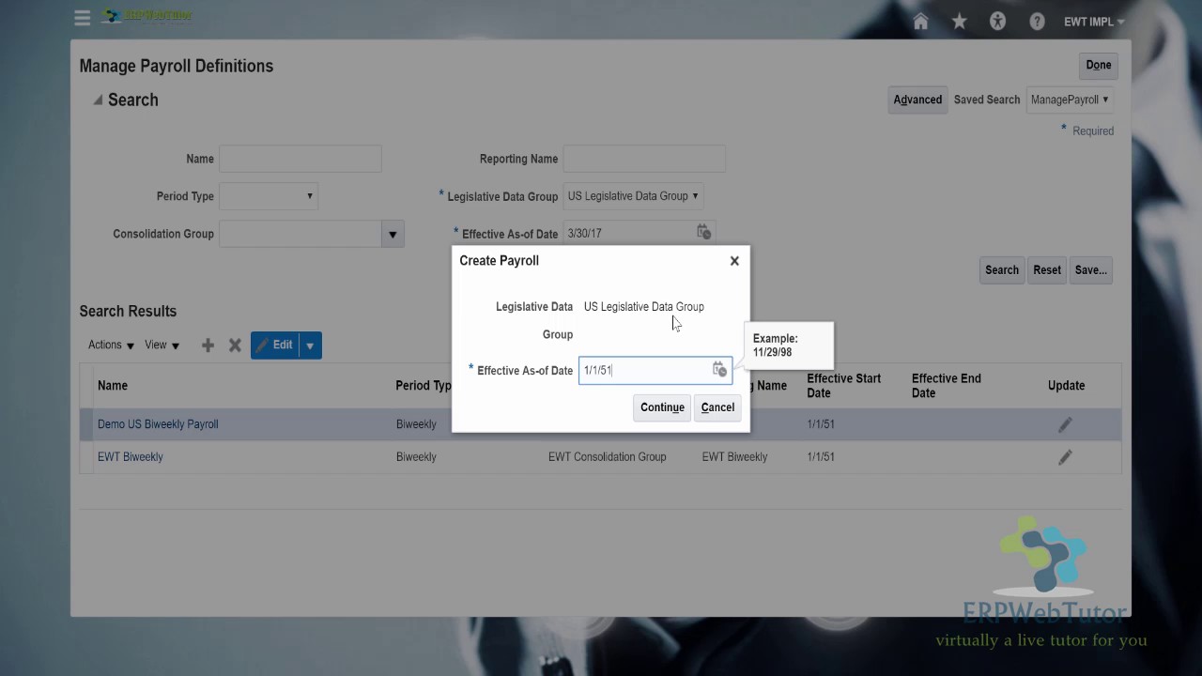
Task: Click the Edit button
Action: click(x=274, y=345)
